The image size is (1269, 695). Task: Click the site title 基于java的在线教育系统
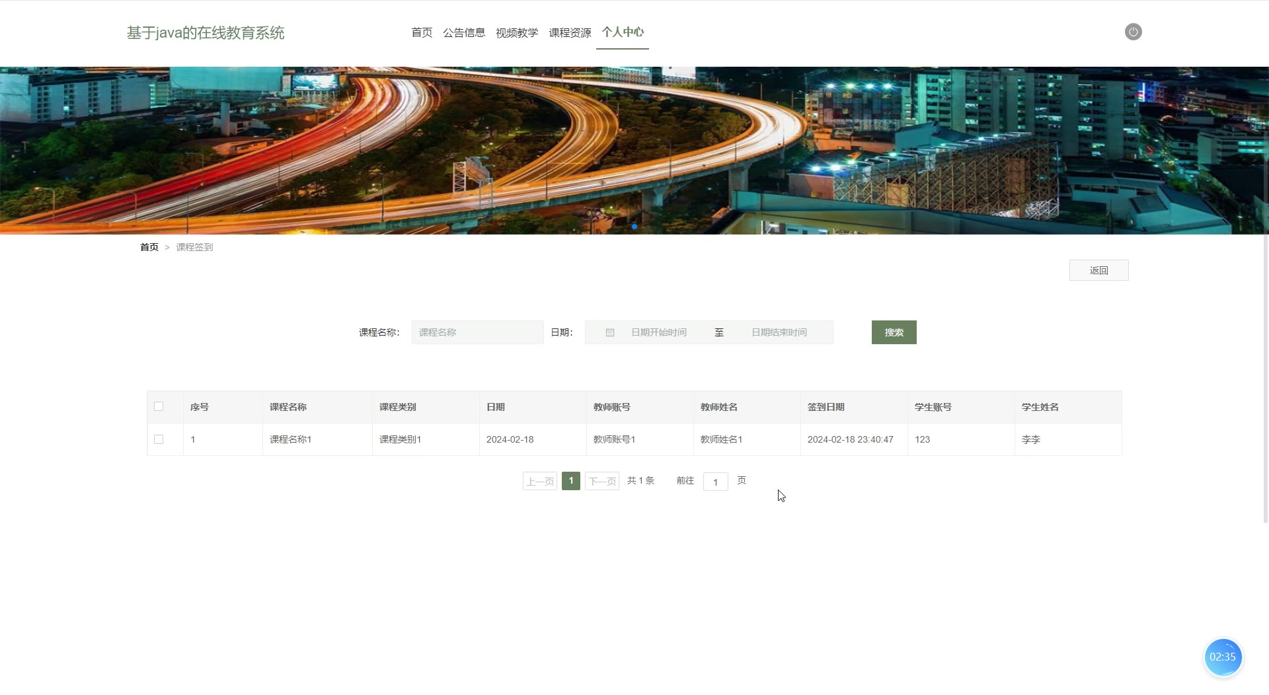point(206,32)
